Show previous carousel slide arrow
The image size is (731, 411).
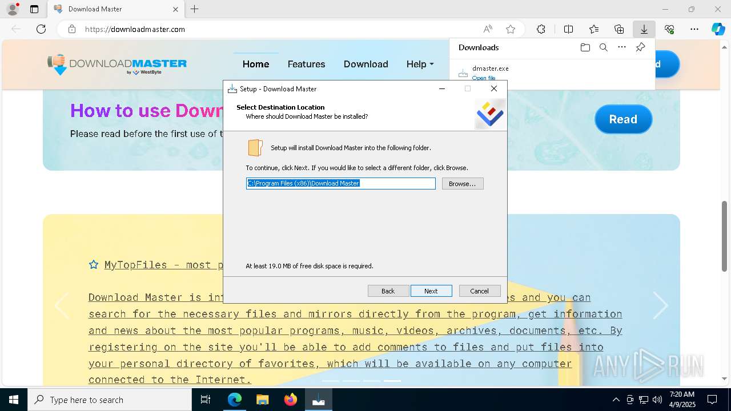click(61, 306)
